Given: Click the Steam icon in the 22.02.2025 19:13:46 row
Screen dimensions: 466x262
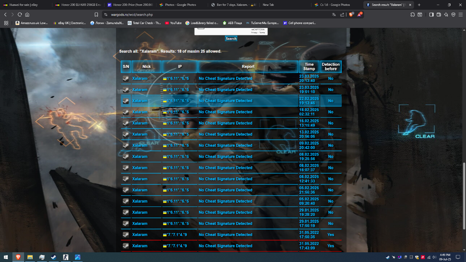Looking at the screenshot, I should pos(126,101).
